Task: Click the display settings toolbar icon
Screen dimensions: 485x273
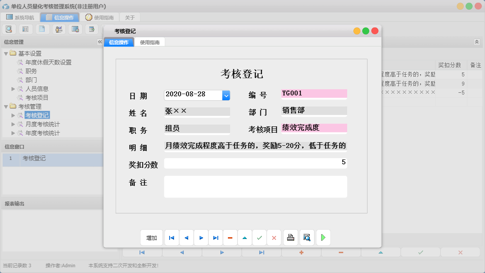Action: pyautogui.click(x=75, y=29)
